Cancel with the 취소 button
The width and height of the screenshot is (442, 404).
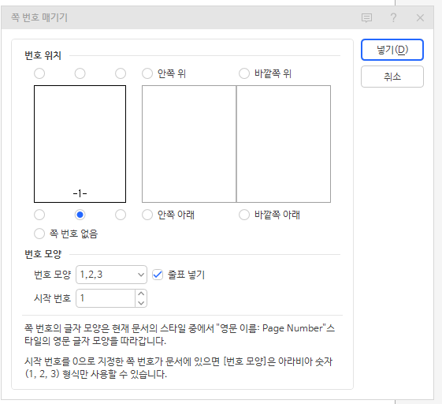click(392, 77)
